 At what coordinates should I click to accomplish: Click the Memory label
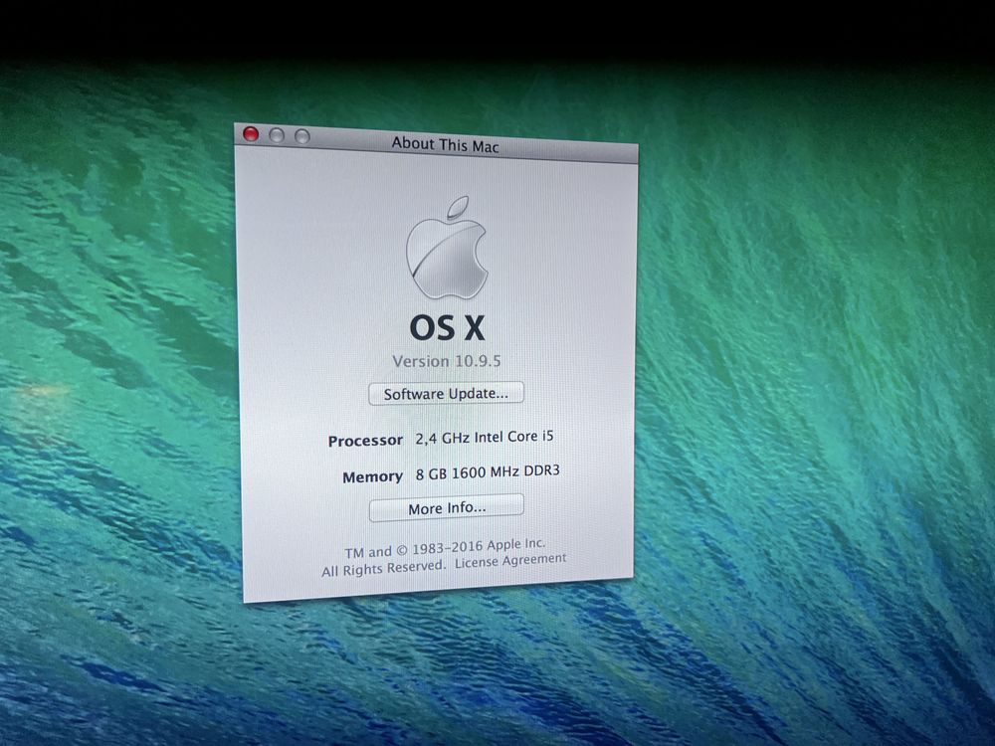coord(372,476)
